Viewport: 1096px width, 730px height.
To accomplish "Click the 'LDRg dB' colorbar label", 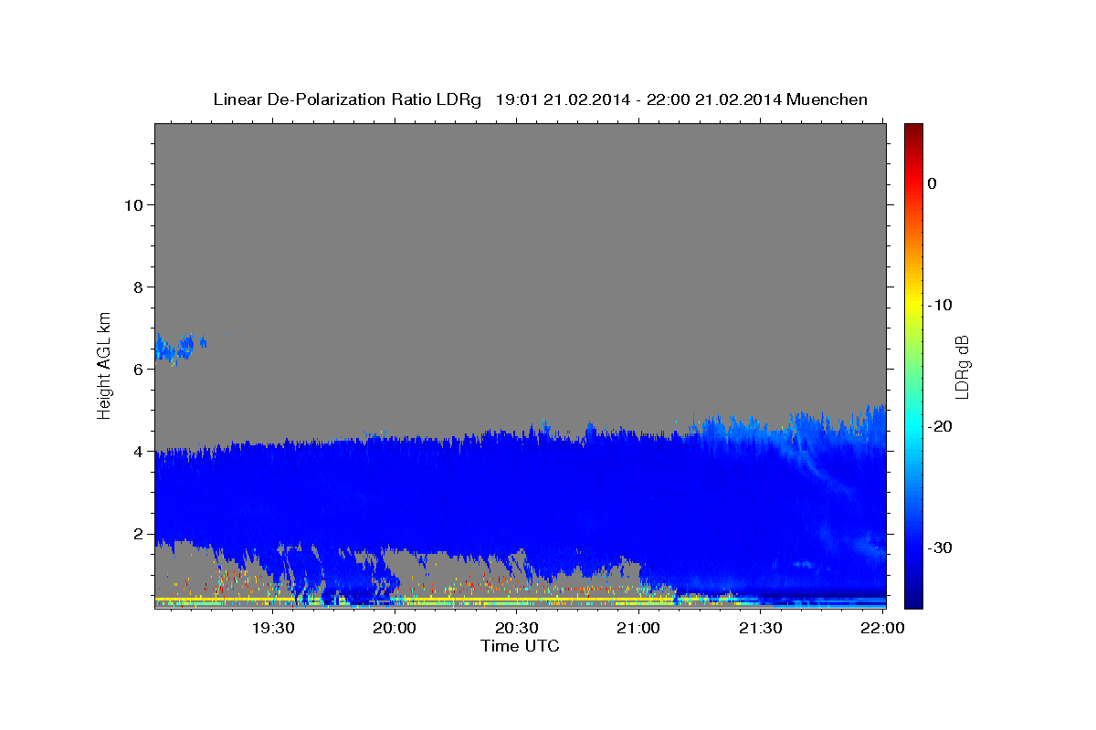I will (961, 367).
